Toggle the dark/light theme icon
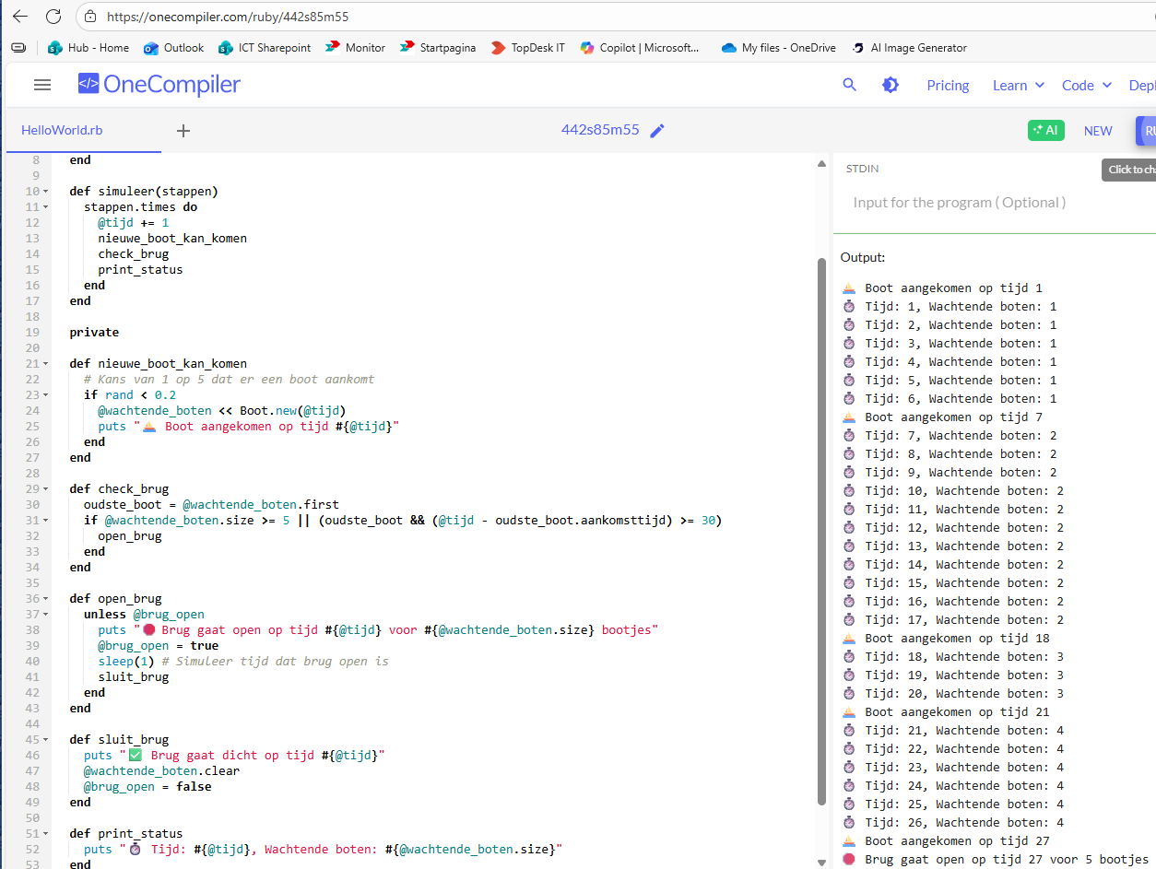The image size is (1156, 869). pyautogui.click(x=890, y=85)
